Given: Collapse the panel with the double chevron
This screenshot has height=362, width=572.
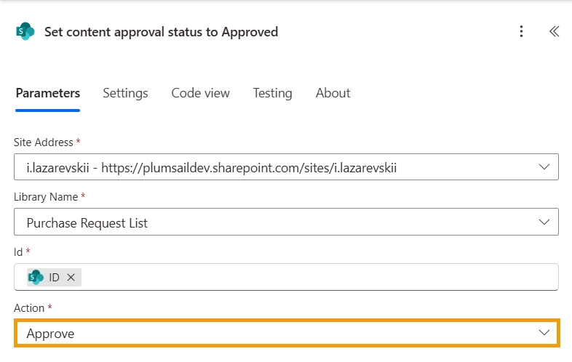Looking at the screenshot, I should 554,31.
